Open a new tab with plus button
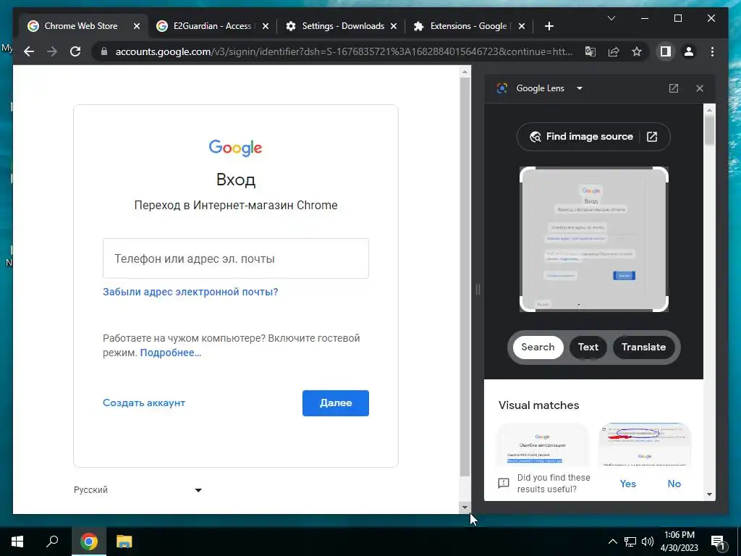 click(x=549, y=26)
